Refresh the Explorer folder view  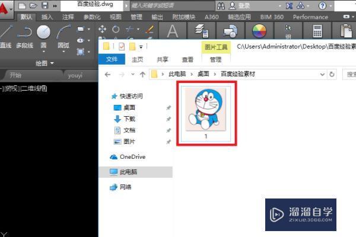coord(332,75)
